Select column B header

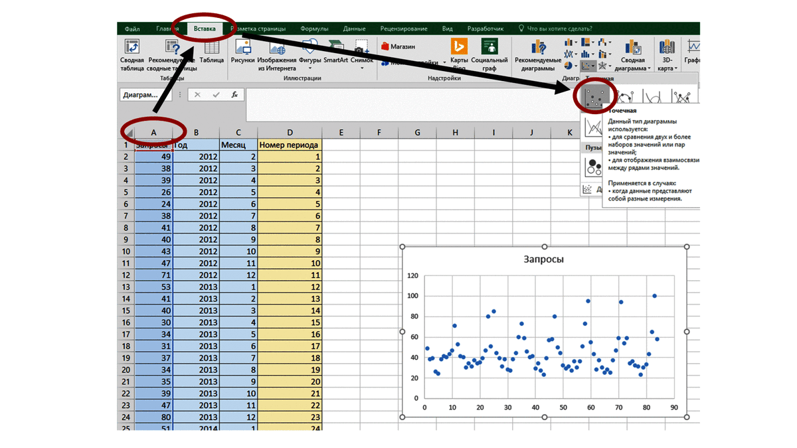coord(196,133)
